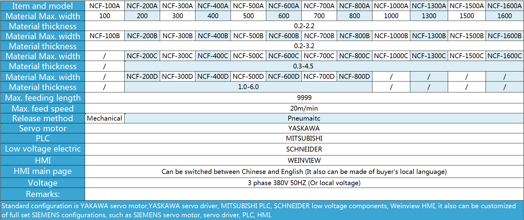Select cell NCF-300A
The height and width of the screenshot is (220, 524).
(x=178, y=6)
